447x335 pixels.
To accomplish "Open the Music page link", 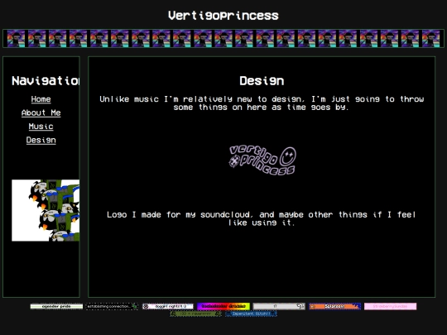I will point(41,127).
